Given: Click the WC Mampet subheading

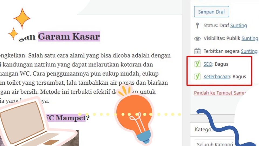Looking at the screenshot, I should point(67,118).
